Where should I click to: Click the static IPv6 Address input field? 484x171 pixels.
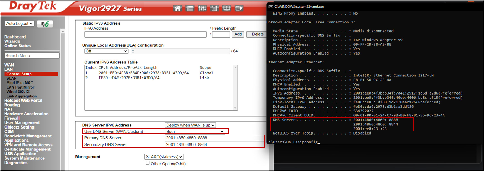(146, 34)
